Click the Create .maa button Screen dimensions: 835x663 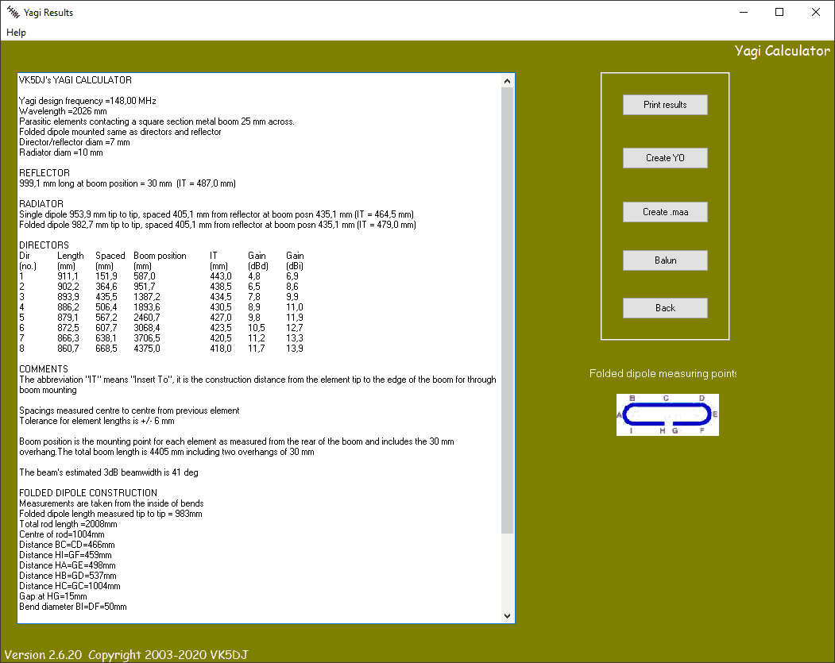click(x=665, y=211)
